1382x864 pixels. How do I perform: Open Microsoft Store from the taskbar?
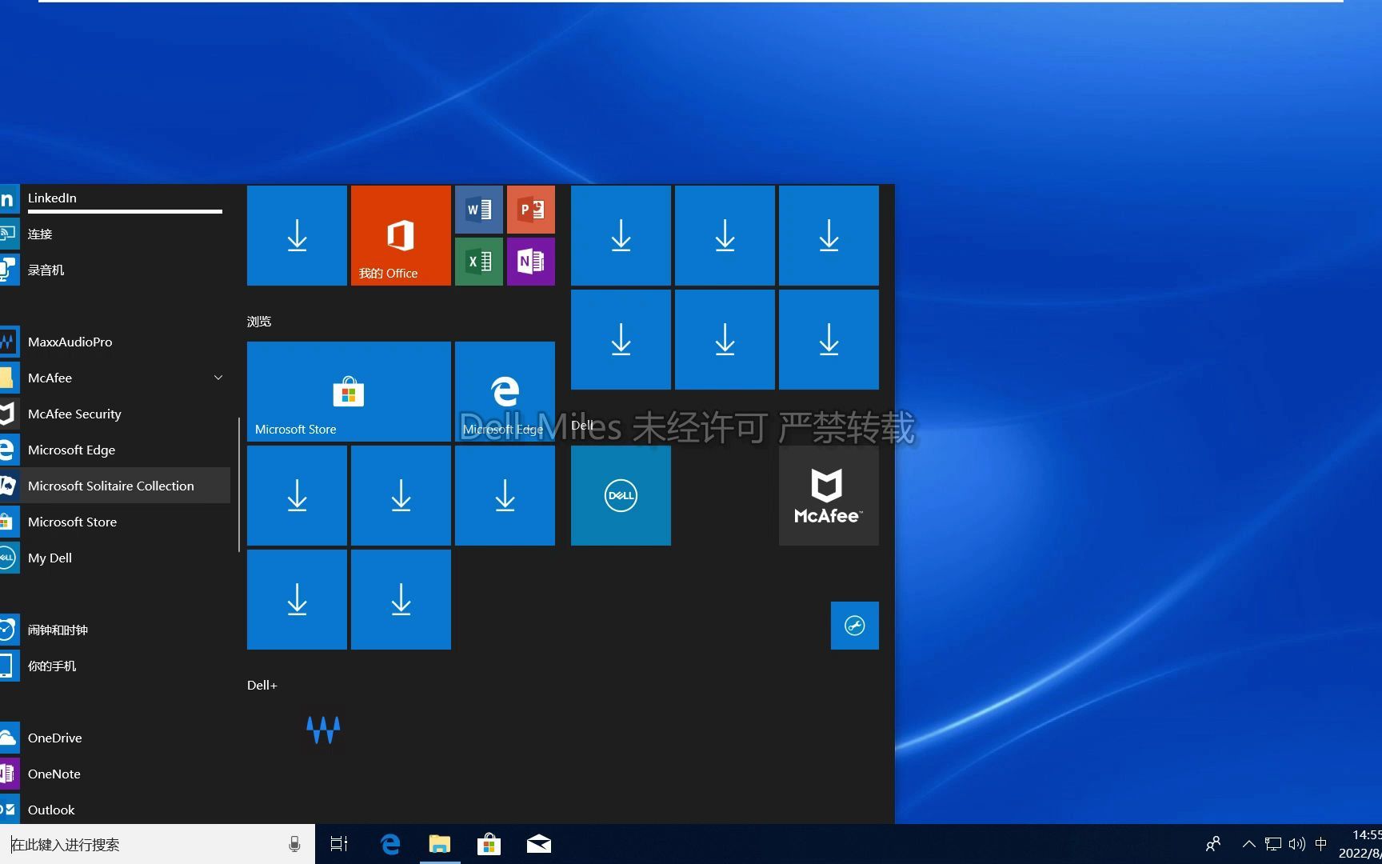point(489,844)
